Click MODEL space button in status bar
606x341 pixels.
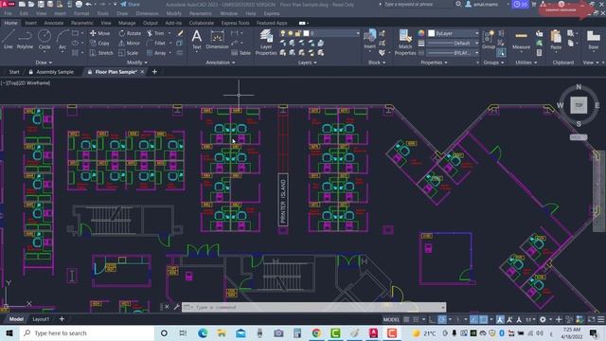click(391, 319)
